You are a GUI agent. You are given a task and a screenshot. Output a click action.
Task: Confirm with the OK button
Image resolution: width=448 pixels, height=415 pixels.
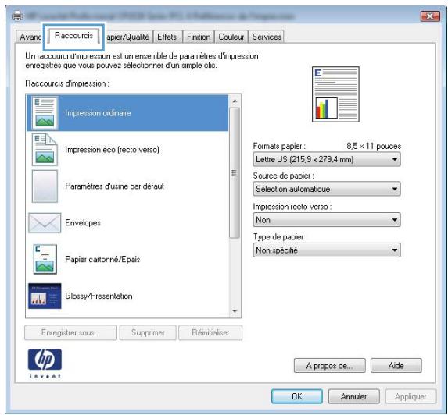point(297,396)
